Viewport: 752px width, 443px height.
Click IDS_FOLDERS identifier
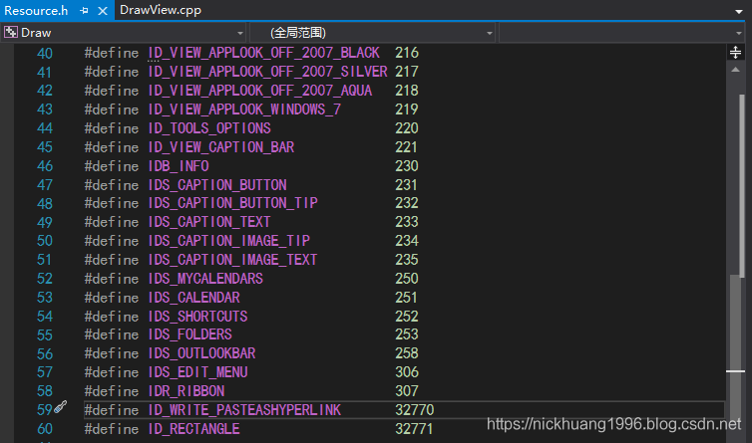[189, 334]
